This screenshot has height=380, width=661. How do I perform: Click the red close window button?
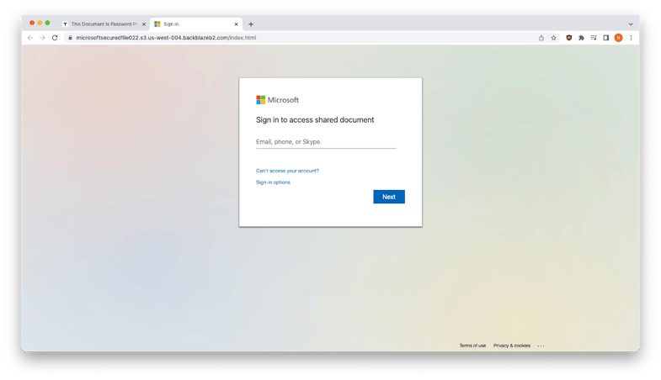tap(32, 23)
